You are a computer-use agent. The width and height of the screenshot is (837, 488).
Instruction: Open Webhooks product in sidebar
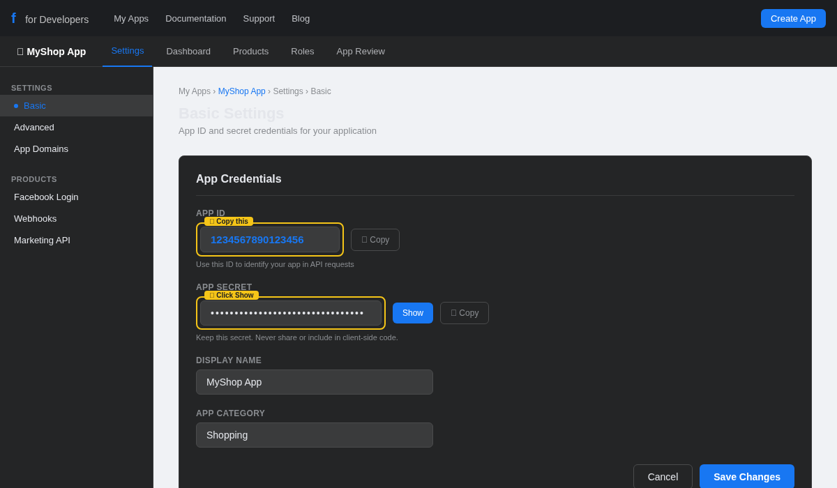tap(77, 219)
